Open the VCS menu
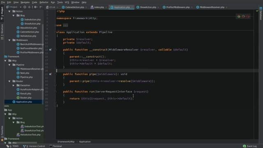Screen dimensions: 263x148 pos(67,2)
